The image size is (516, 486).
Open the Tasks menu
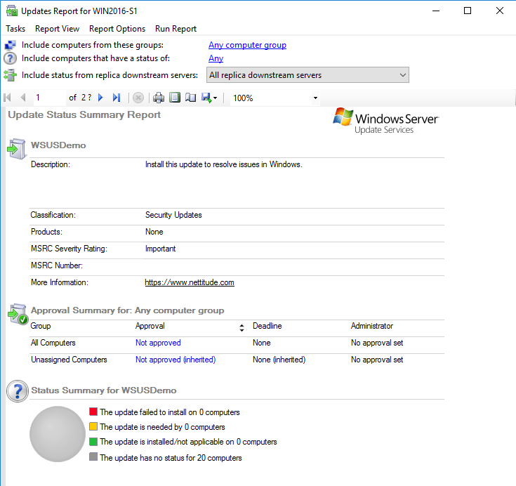15,29
